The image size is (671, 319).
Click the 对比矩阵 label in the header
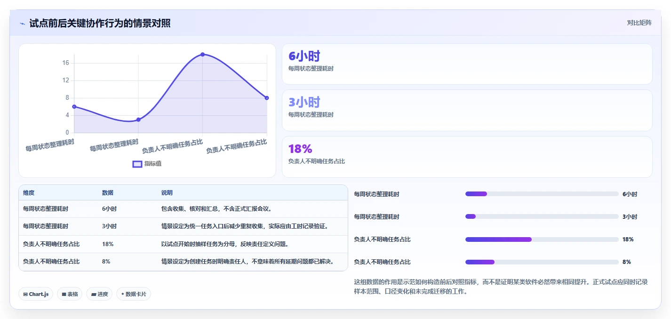click(x=639, y=23)
